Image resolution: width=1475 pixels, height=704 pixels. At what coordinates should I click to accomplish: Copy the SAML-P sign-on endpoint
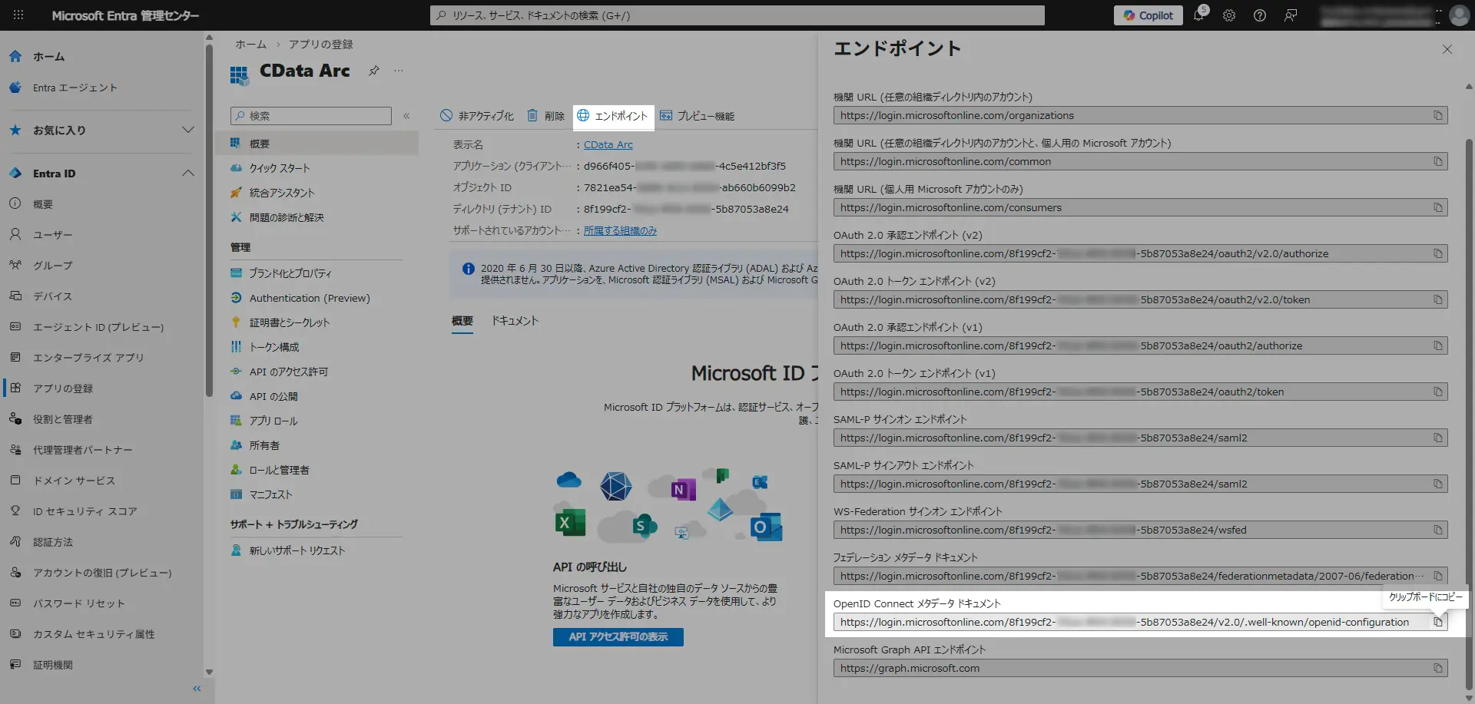(1437, 438)
